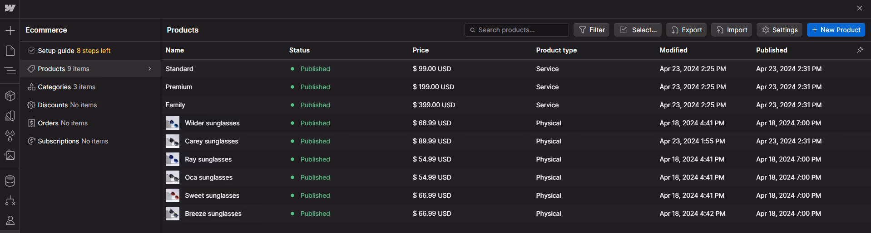
Task: Open the Components cube icon
Action: pos(10,96)
